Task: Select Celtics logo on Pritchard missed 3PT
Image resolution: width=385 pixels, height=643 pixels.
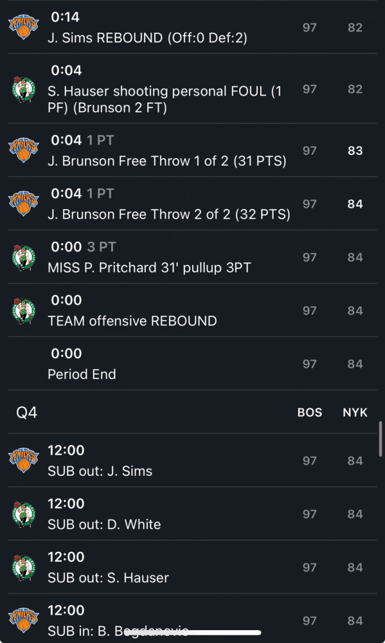Action: [x=24, y=257]
